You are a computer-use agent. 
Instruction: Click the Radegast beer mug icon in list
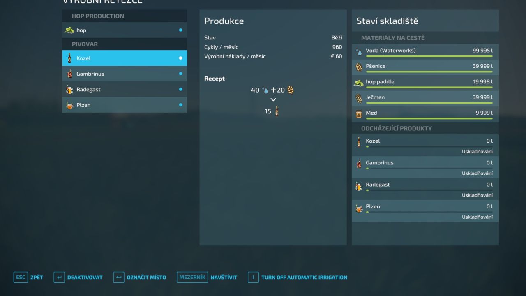[69, 90]
